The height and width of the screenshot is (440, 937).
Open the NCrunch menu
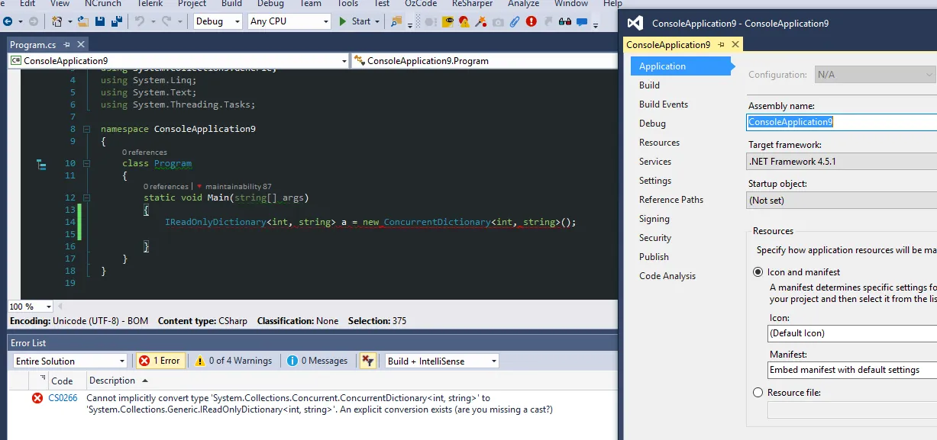102,4
